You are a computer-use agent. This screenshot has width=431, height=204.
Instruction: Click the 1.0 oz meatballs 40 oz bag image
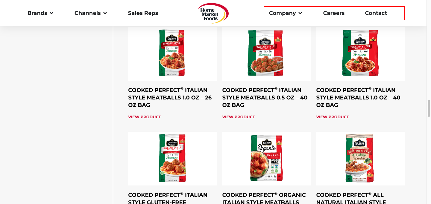coord(360,53)
